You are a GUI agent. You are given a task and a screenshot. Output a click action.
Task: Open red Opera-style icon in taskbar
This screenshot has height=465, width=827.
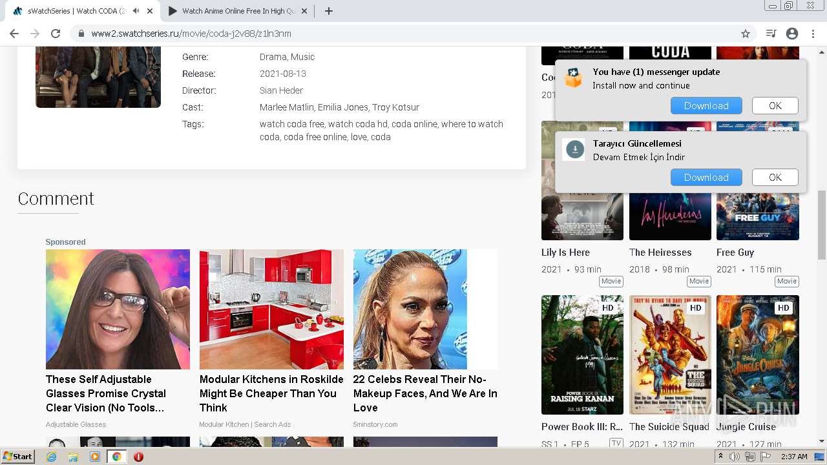(138, 457)
